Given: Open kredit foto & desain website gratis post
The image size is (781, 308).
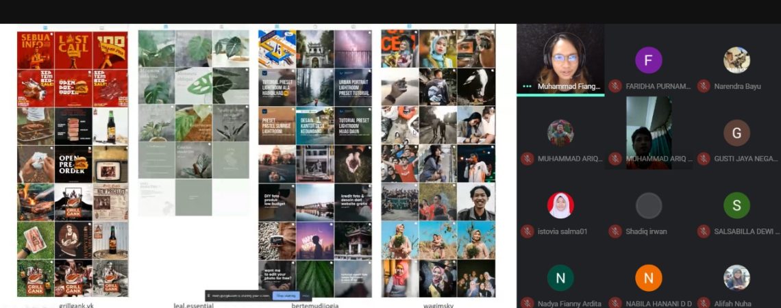Looking at the screenshot, I should click(x=353, y=202).
